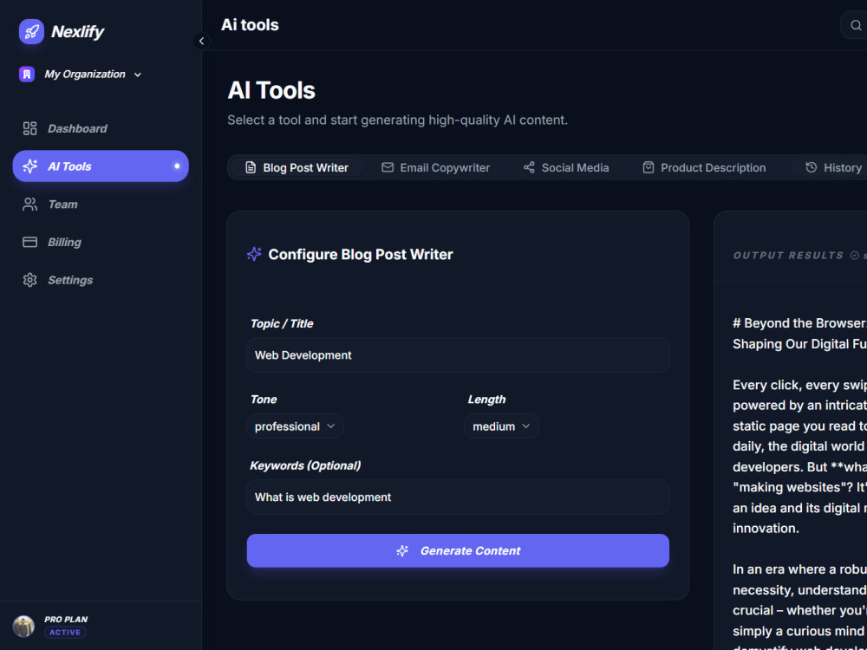The image size is (867, 650).
Task: Click the Nexlify rocket logo icon
Action: click(x=31, y=31)
